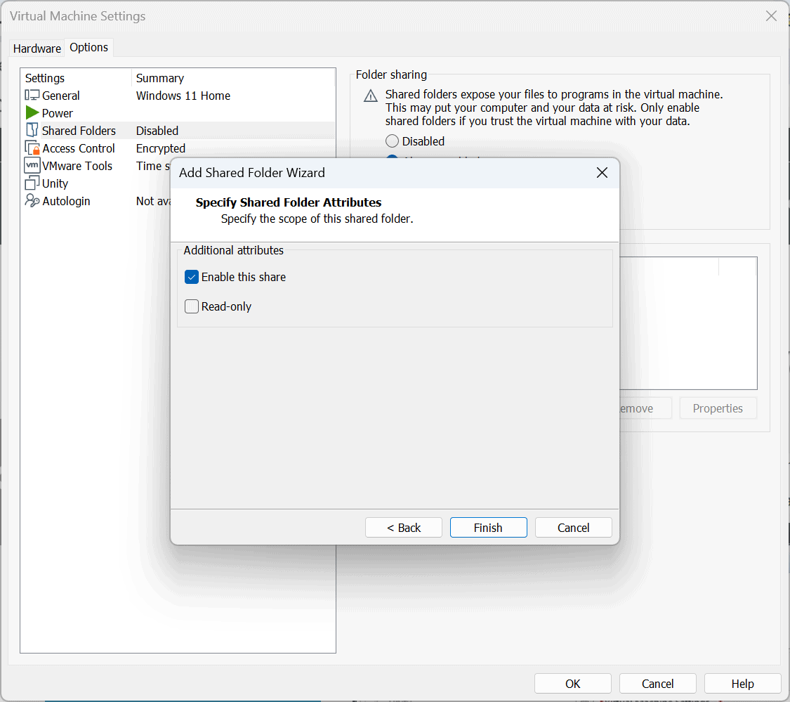The image size is (790, 702).
Task: Click OK in Virtual Machine Settings
Action: click(x=573, y=684)
